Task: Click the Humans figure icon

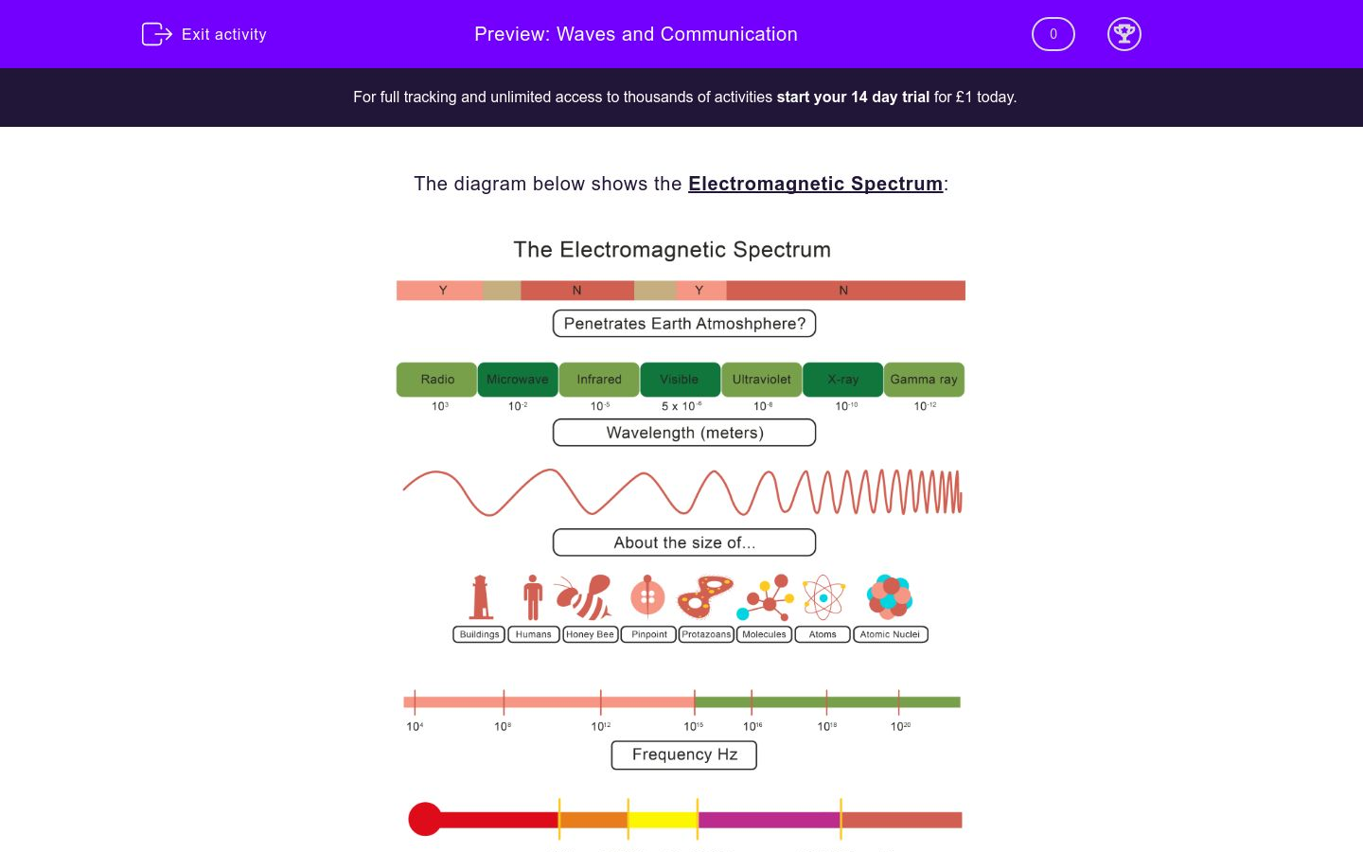Action: coord(532,595)
